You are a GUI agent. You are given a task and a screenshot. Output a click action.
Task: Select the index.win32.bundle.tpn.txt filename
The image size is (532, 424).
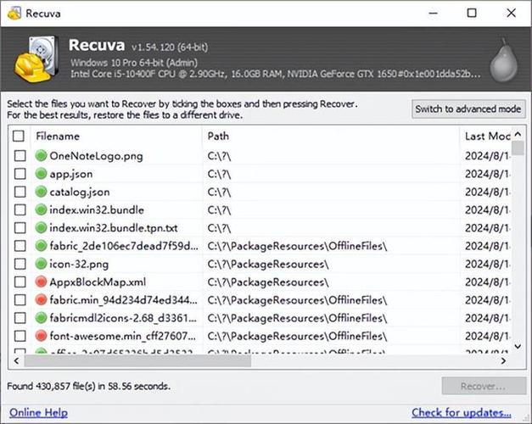click(x=114, y=227)
